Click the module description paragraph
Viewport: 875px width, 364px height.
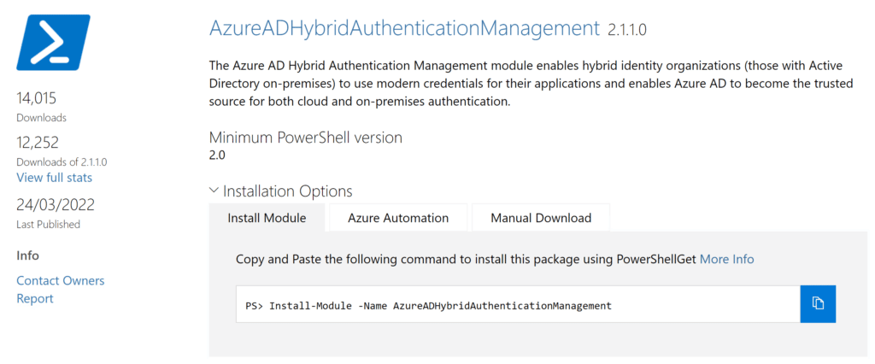(x=531, y=85)
